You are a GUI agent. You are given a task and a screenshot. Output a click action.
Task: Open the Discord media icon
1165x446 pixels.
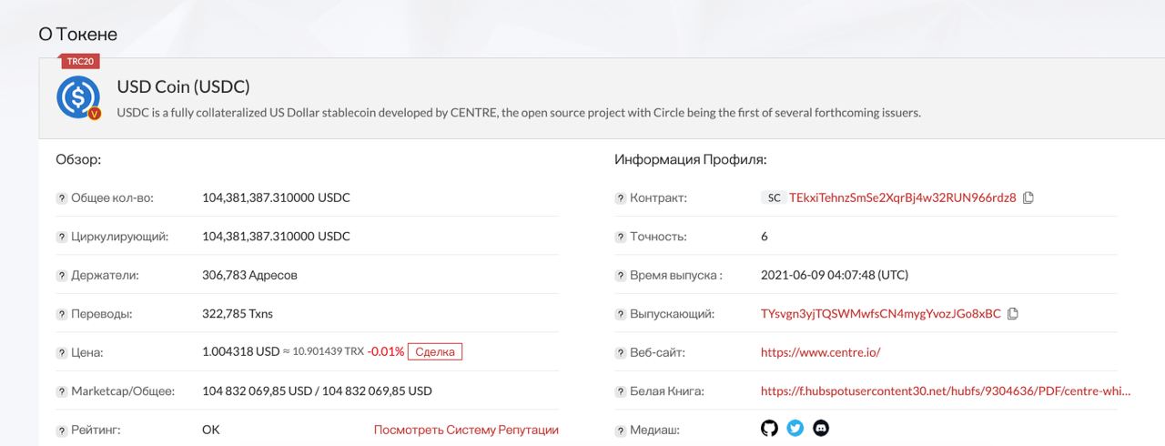point(821,428)
